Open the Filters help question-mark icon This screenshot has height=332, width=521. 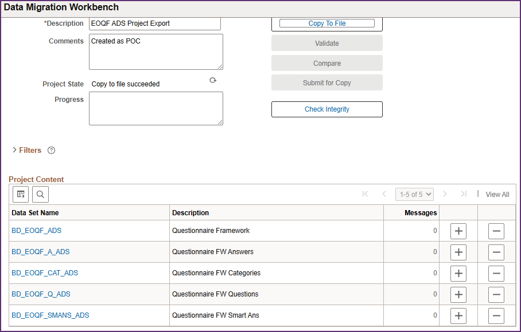coord(51,151)
